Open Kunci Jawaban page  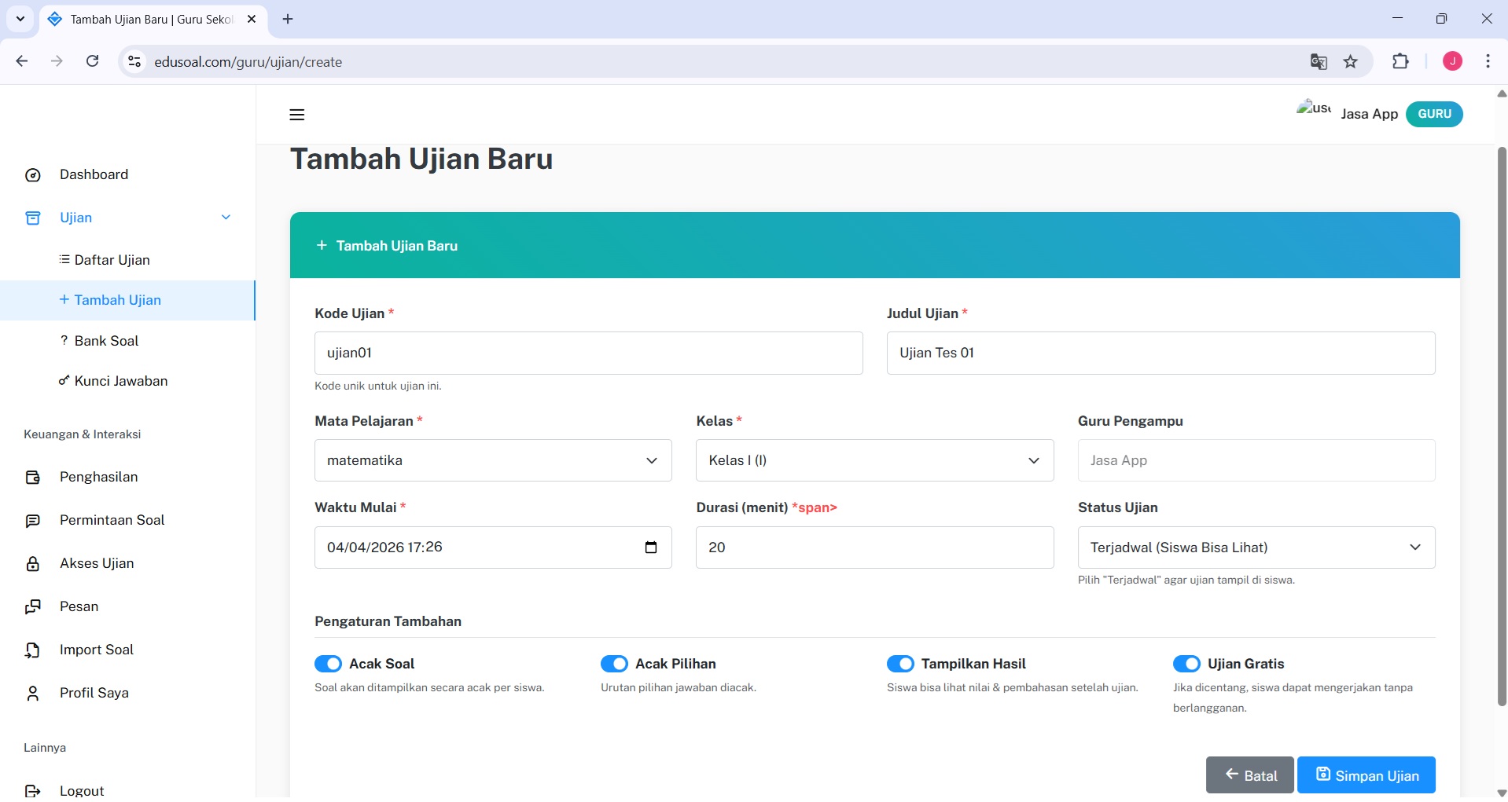pyautogui.click(x=121, y=381)
